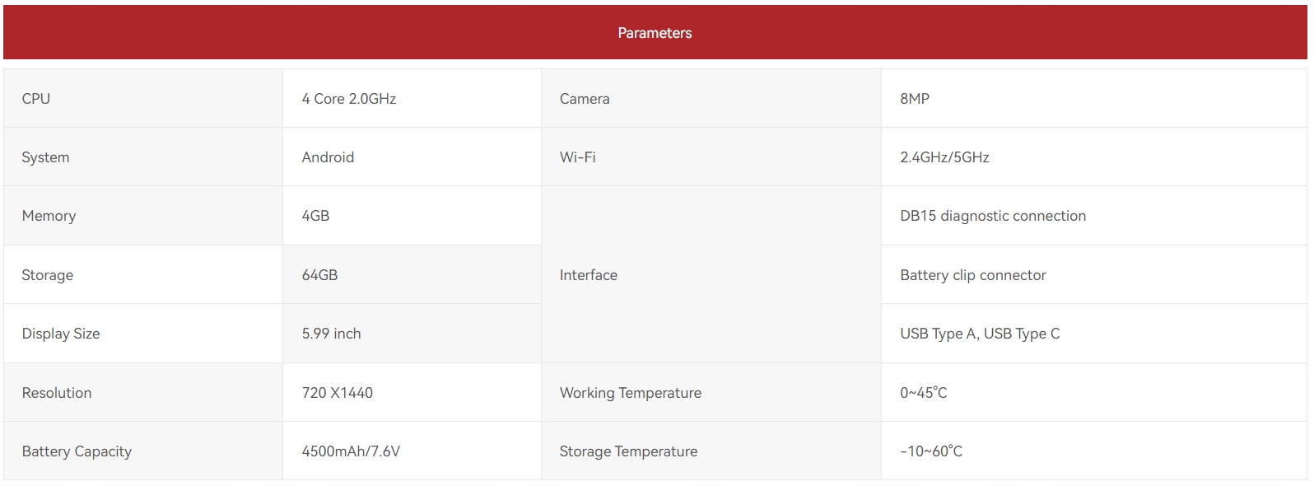Click the 4 Core 2.0GHz value
Screen dimensions: 1314x486
[349, 99]
